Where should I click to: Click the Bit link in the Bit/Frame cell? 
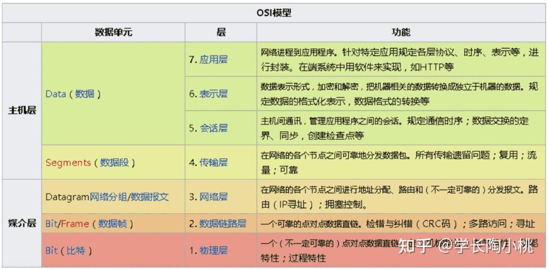pyautogui.click(x=52, y=224)
